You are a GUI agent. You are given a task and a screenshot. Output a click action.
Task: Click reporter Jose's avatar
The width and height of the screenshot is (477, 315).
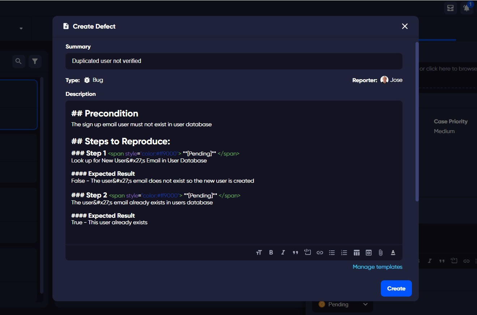[x=384, y=80]
